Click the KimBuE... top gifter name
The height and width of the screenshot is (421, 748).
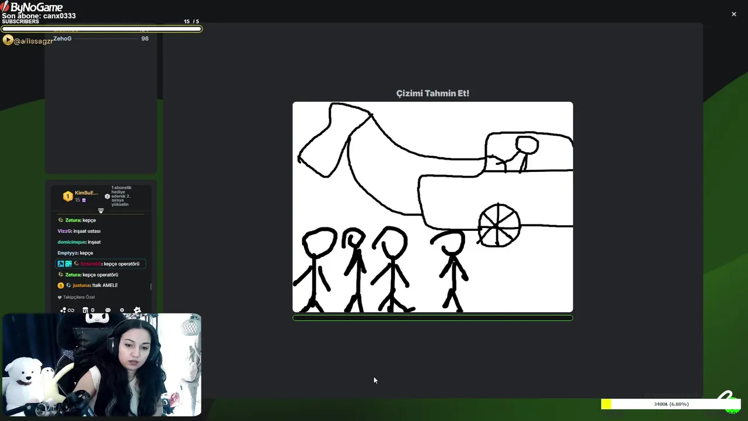86,193
